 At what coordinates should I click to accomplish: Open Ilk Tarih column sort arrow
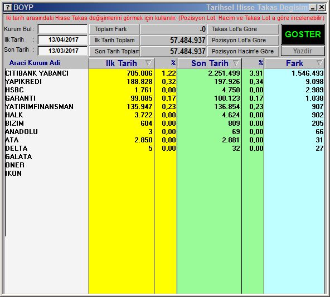[148, 63]
